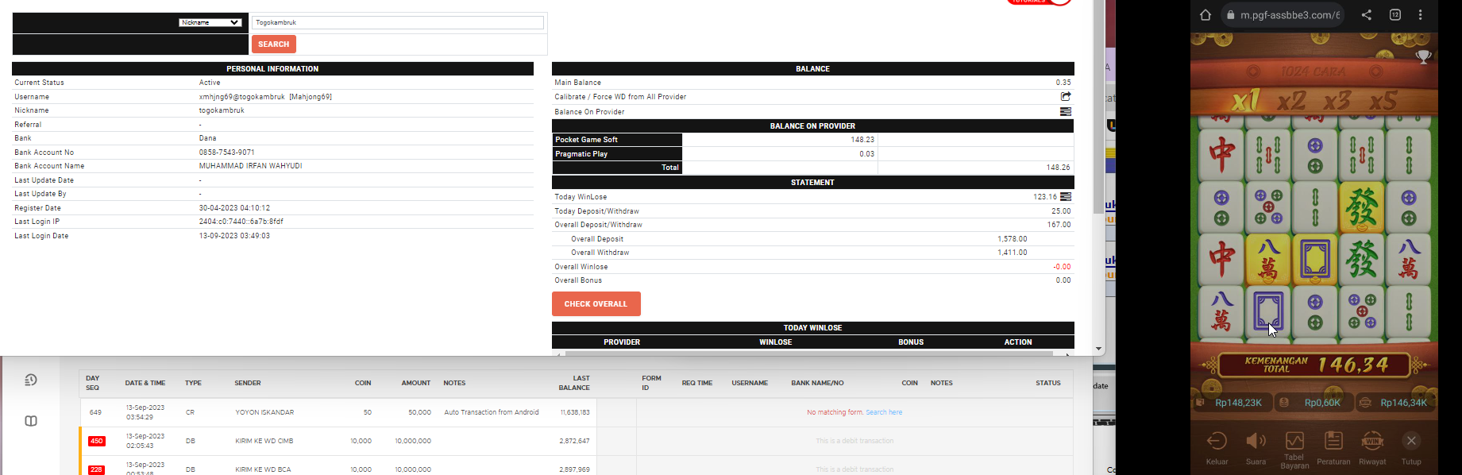The width and height of the screenshot is (1462, 475).
Task: Open Peraturan rules icon in game
Action: tap(1333, 448)
